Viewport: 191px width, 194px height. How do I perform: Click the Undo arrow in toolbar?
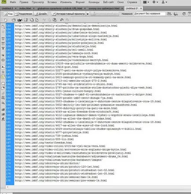click(62, 20)
